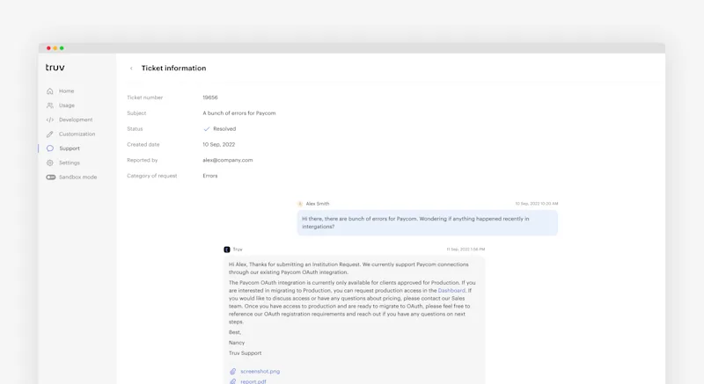
Task: Click the Category of request label
Action: coord(152,176)
